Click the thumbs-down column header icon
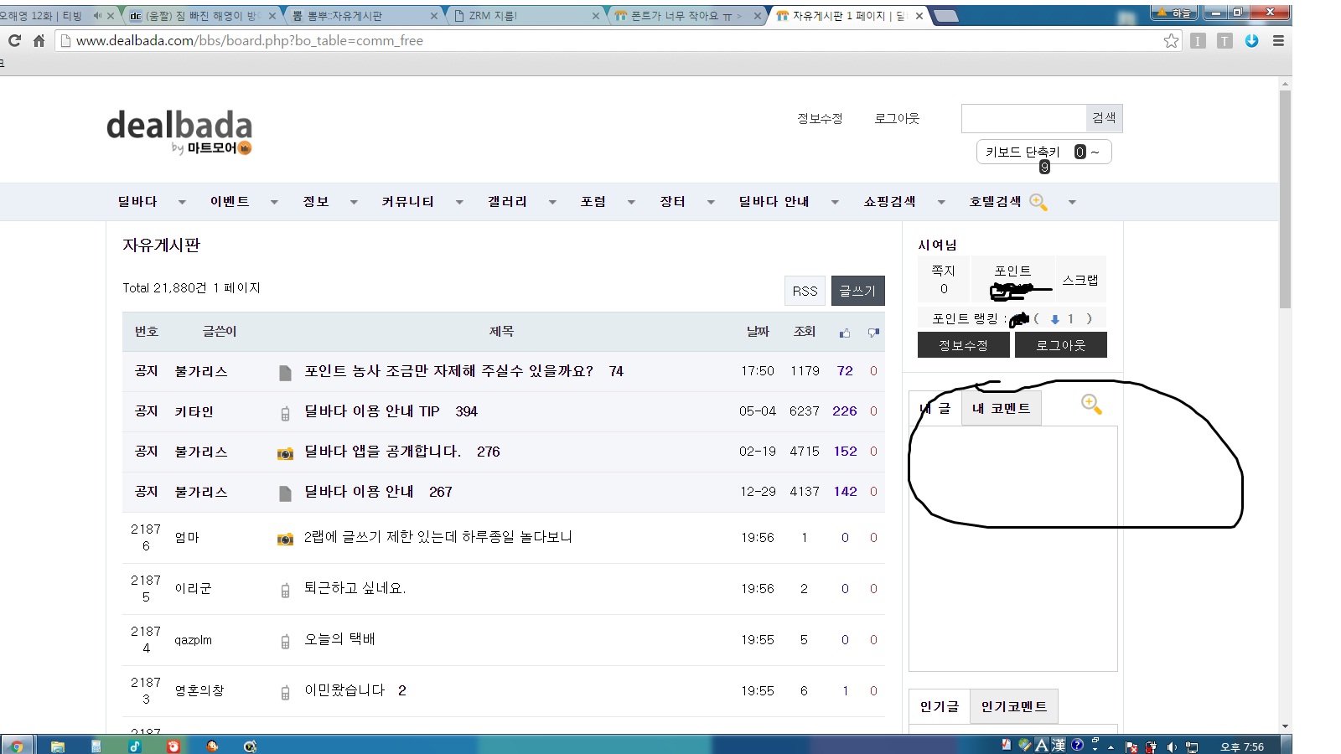Viewport: 1341px width, 754px height. click(873, 333)
